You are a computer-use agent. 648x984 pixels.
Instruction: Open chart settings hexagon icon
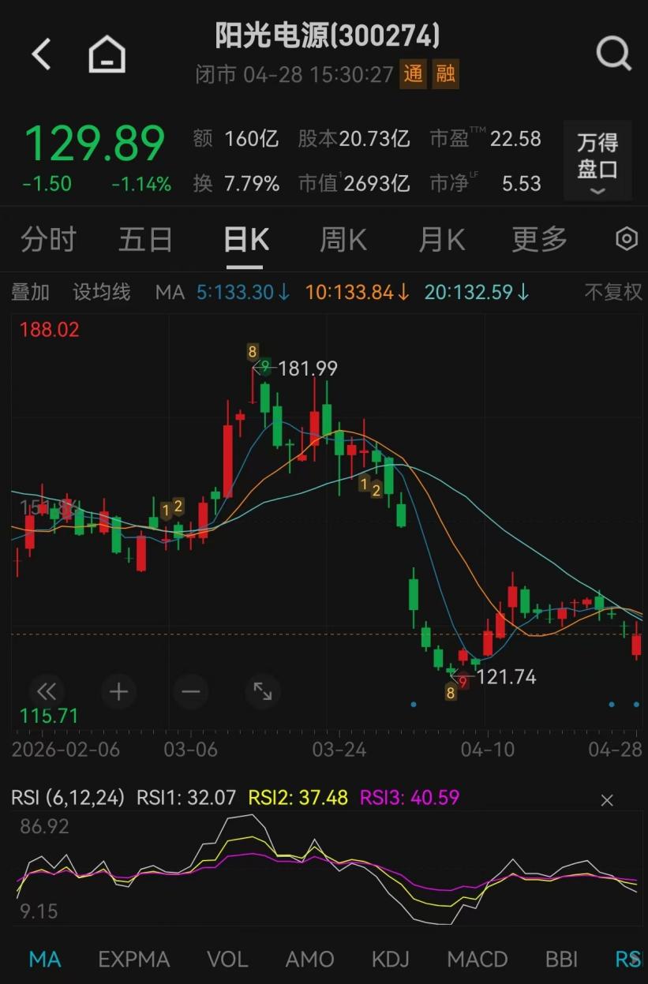click(x=626, y=239)
